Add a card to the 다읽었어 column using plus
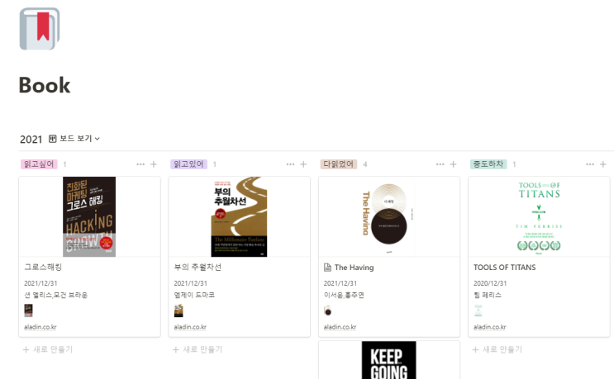Screen dimensions: 614x379 [453, 164]
